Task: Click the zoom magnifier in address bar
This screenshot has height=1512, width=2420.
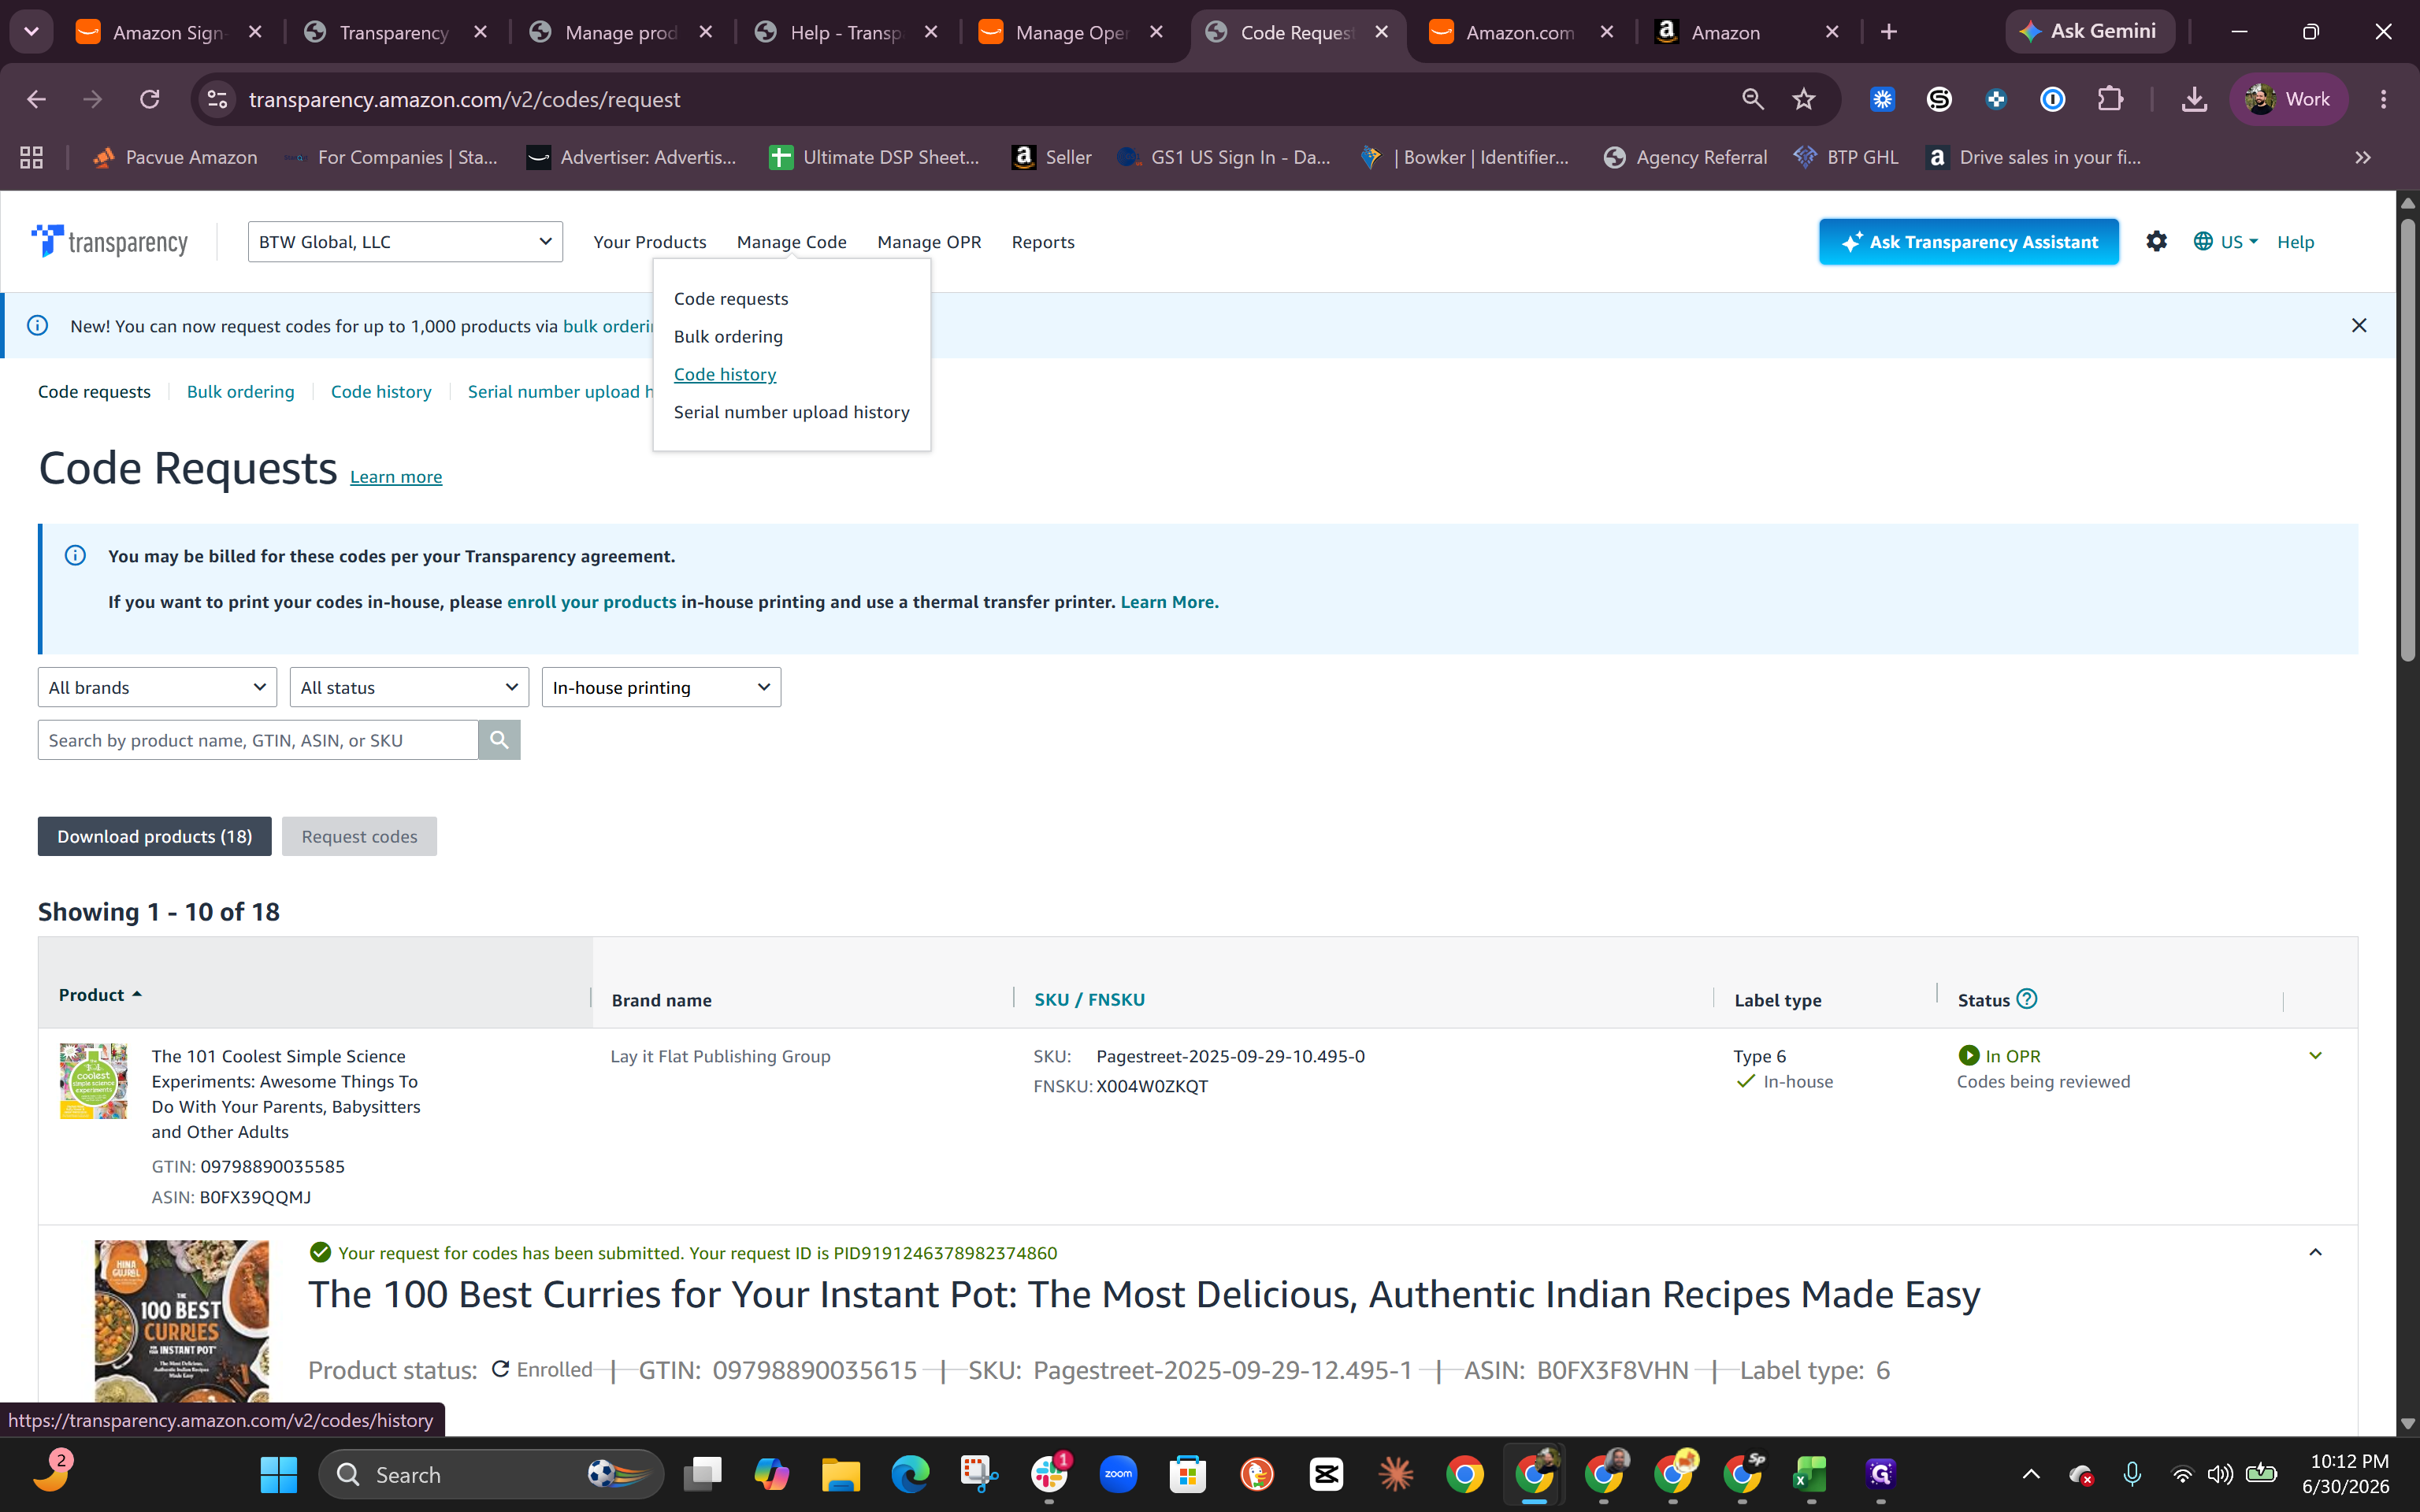Action: 1752,99
